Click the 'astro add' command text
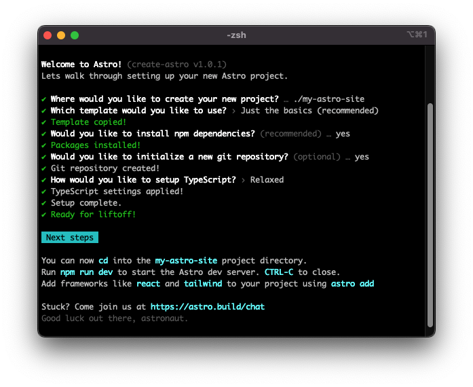The height and width of the screenshot is (387, 473). tap(353, 284)
